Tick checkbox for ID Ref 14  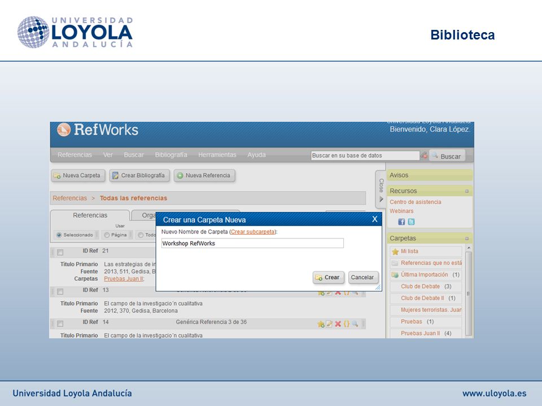pos(60,324)
